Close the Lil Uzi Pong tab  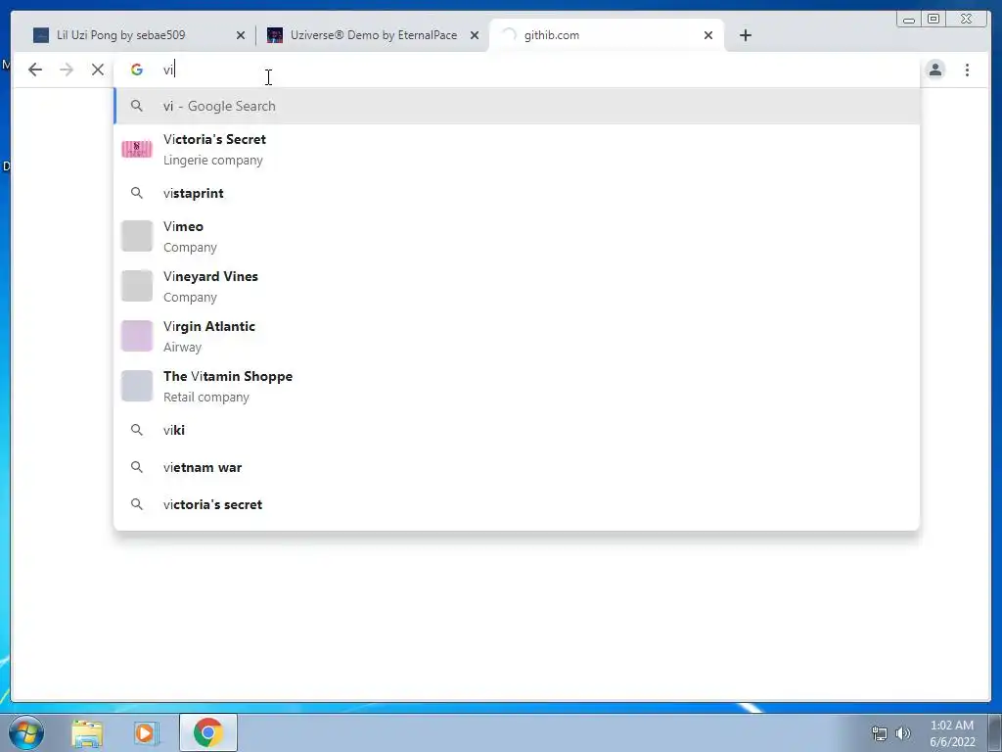241,35
